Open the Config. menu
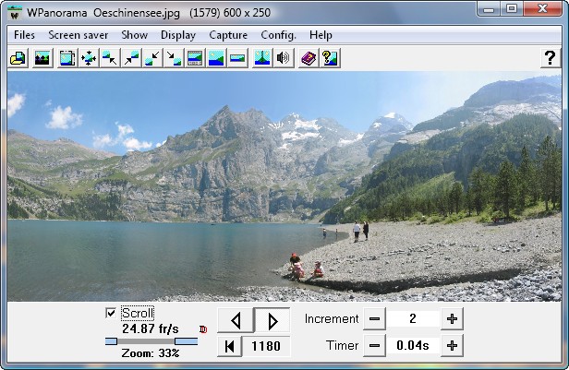The image size is (569, 370). coord(278,35)
